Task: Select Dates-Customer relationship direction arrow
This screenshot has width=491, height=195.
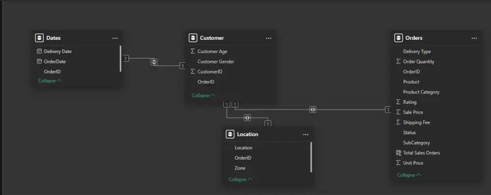Action: 154,62
